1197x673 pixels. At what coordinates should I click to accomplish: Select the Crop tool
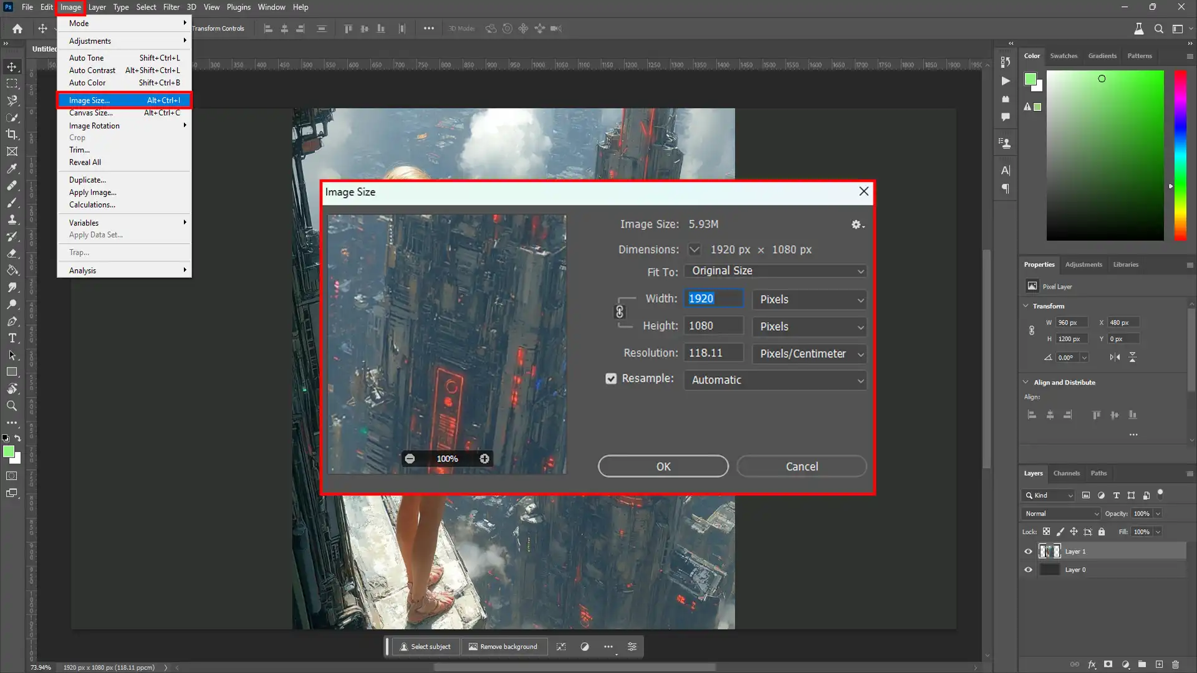pos(11,134)
